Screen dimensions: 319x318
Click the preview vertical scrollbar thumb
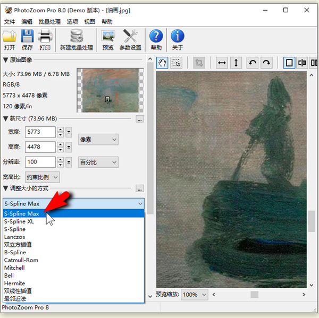311,221
